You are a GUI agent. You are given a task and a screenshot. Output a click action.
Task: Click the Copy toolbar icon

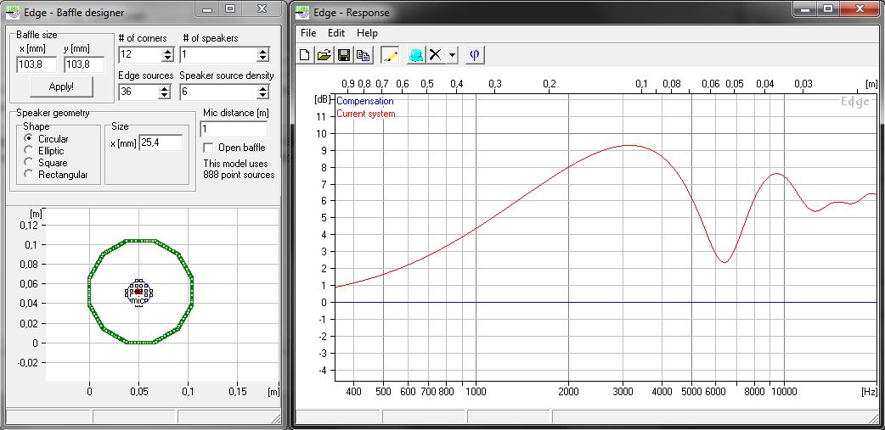pos(364,55)
